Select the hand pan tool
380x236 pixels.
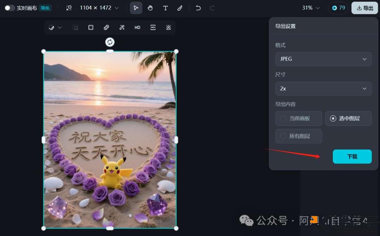click(150, 8)
